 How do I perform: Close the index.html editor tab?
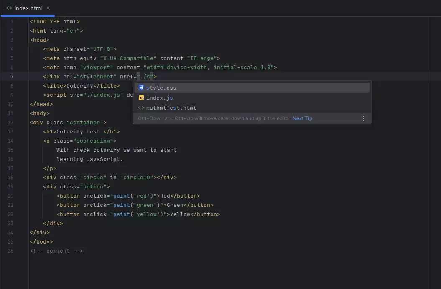click(x=48, y=8)
